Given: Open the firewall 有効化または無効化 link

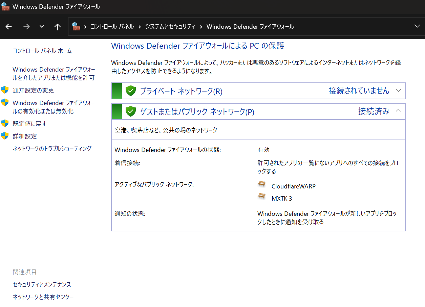Looking at the screenshot, I should pos(54,107).
